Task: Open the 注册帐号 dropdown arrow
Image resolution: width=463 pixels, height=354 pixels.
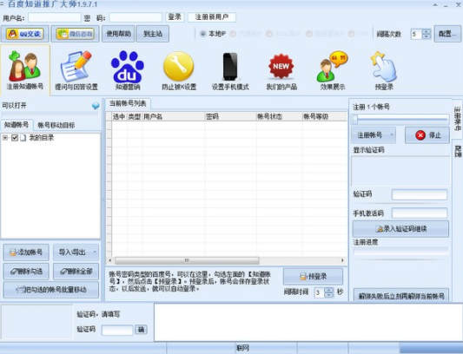Action: click(x=392, y=135)
